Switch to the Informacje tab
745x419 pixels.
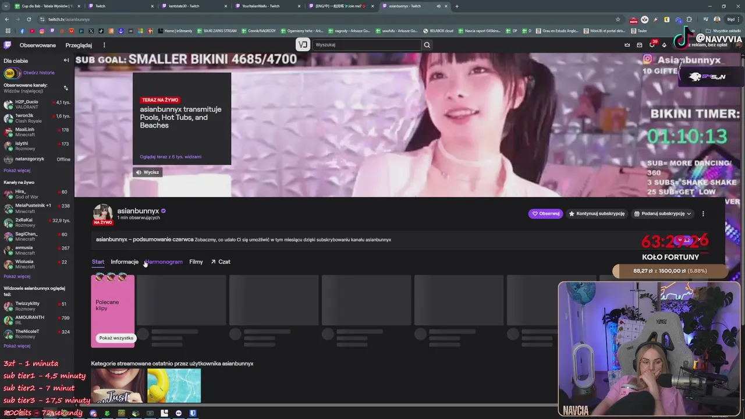click(125, 262)
